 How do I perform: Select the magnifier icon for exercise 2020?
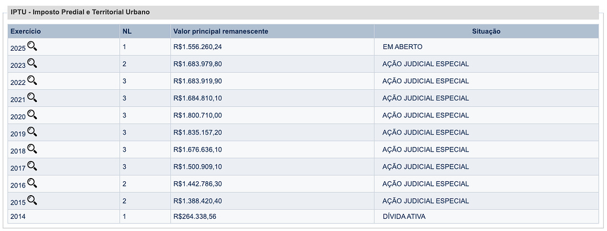tap(32, 115)
